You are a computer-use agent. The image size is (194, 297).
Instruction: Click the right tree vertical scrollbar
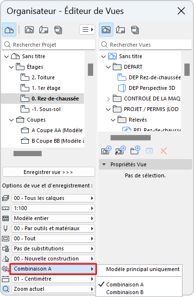tap(187, 70)
